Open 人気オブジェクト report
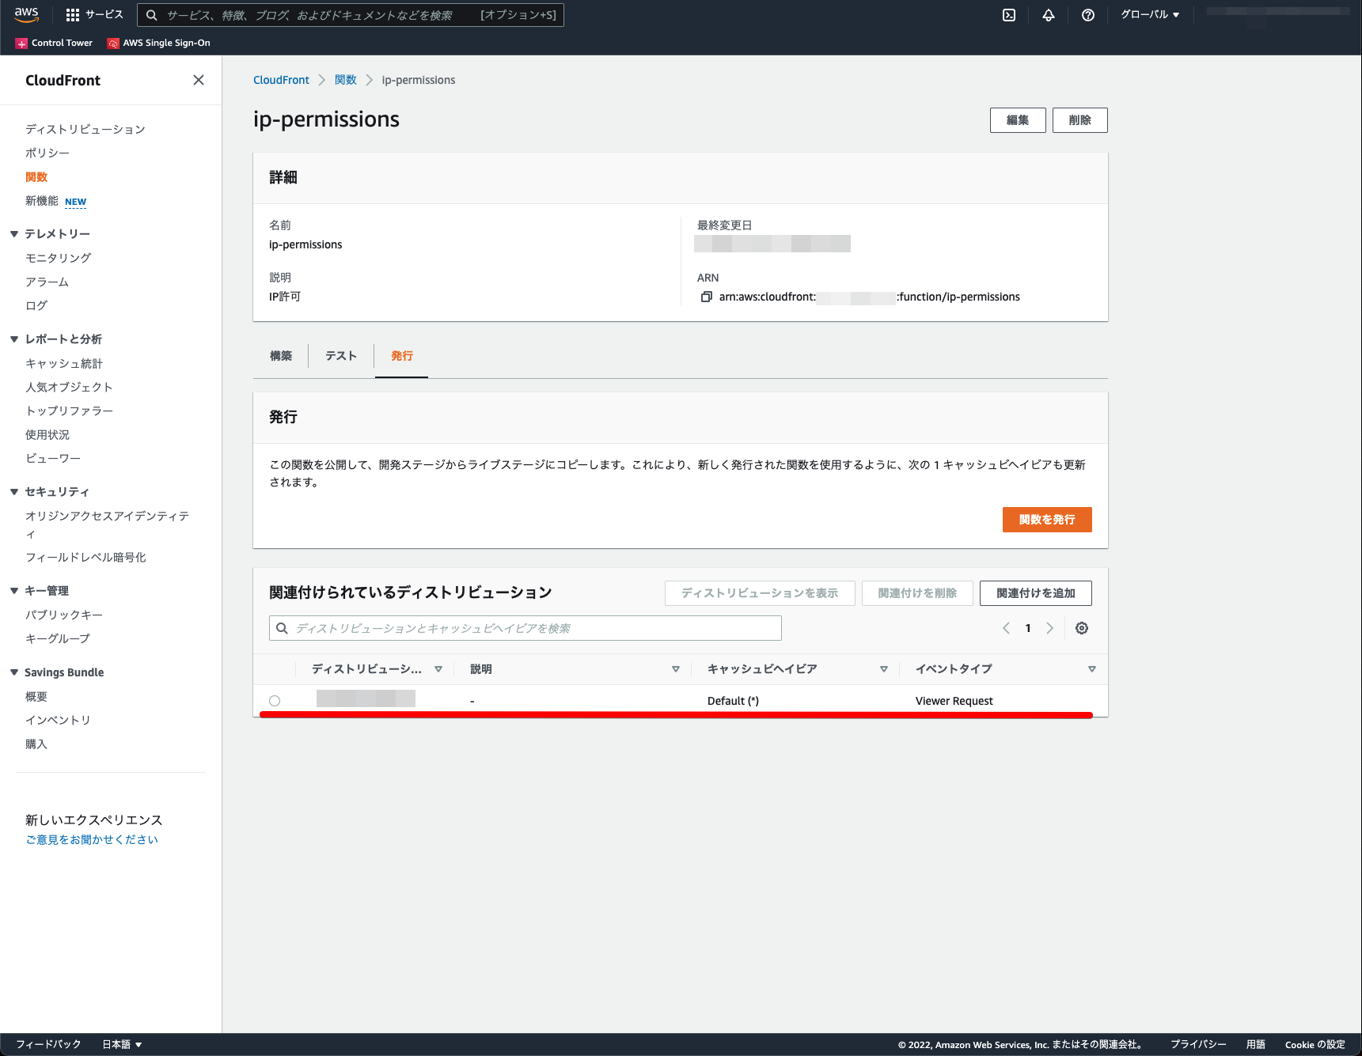Screen dimensions: 1362x1056 point(69,387)
